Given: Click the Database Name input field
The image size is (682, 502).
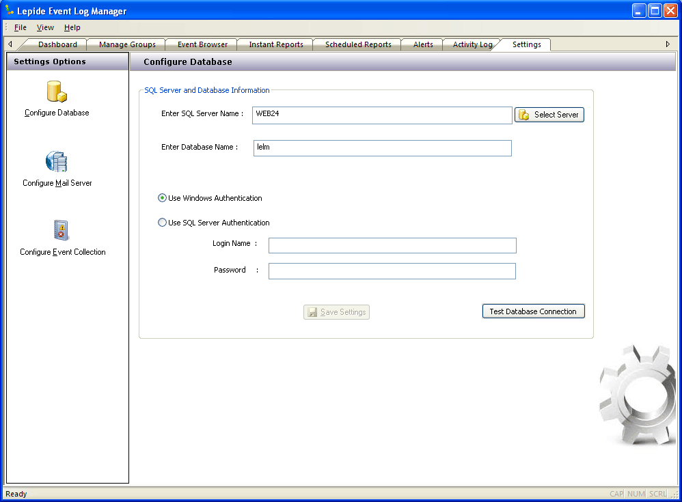Looking at the screenshot, I should (382, 148).
